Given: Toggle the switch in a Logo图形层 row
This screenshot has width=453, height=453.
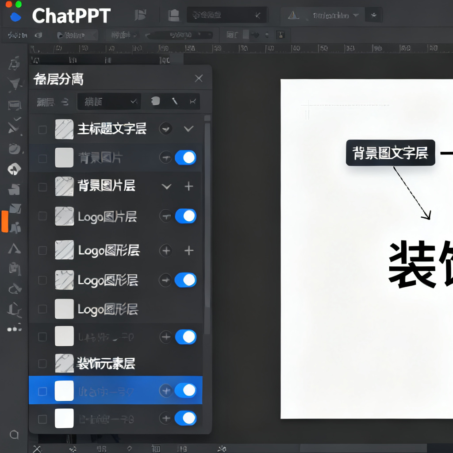Looking at the screenshot, I should 185,280.
